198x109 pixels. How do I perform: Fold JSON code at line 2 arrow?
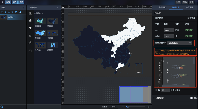tap(161, 61)
